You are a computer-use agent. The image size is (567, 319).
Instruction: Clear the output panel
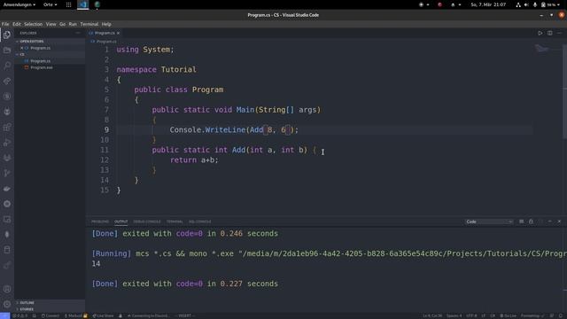pyautogui.click(x=522, y=222)
